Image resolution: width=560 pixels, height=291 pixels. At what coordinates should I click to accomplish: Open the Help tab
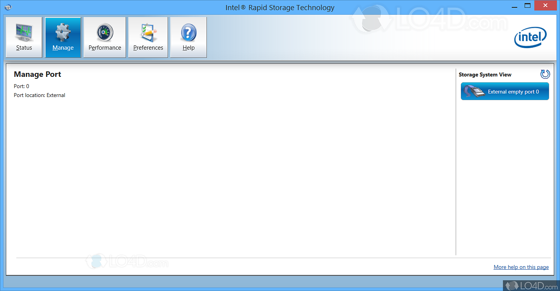(189, 37)
